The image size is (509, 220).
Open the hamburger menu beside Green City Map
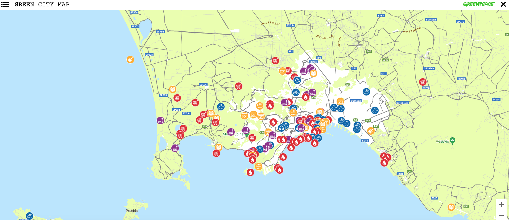[x=5, y=5]
